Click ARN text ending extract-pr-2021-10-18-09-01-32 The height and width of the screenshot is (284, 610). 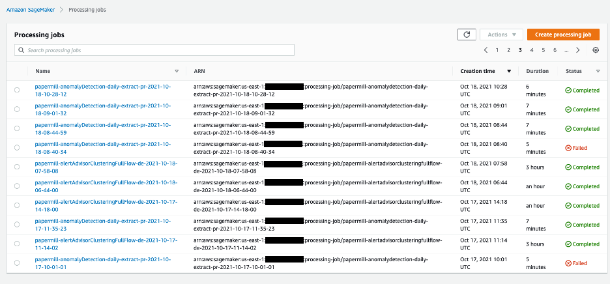click(311, 109)
